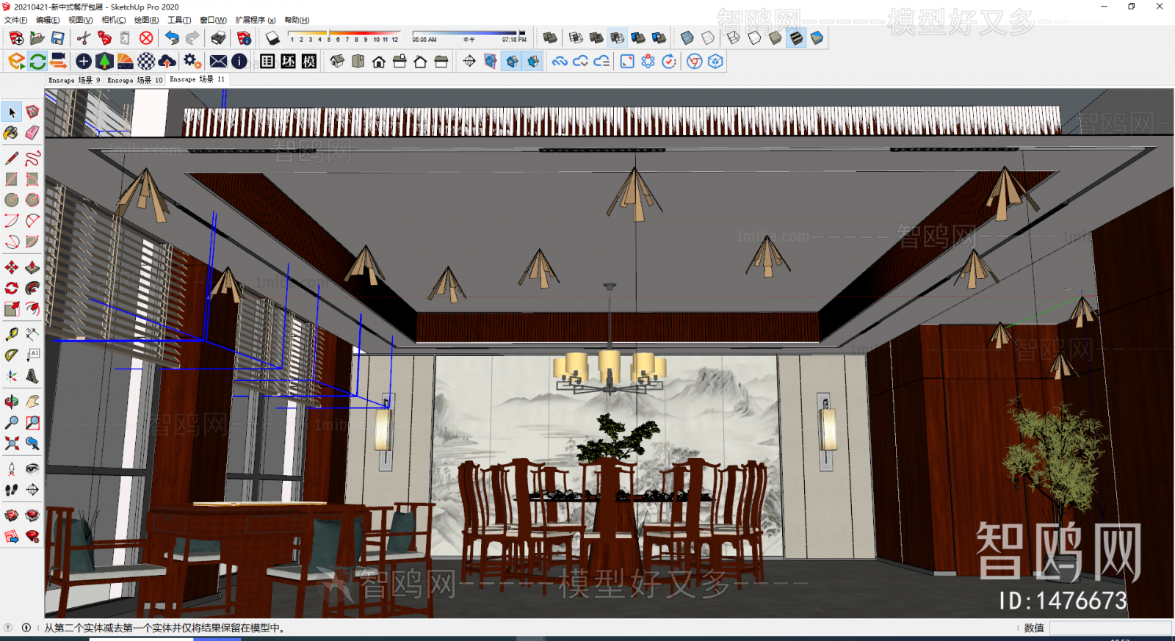Viewport: 1175px width, 641px height.
Task: Open the 视图(V) menu
Action: (80, 20)
